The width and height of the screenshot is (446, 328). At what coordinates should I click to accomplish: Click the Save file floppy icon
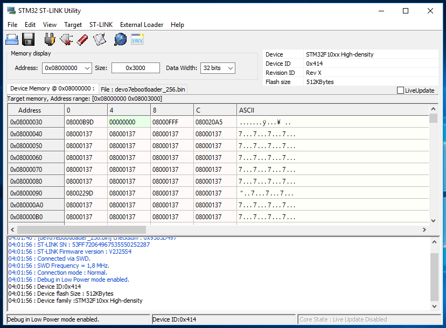29,39
